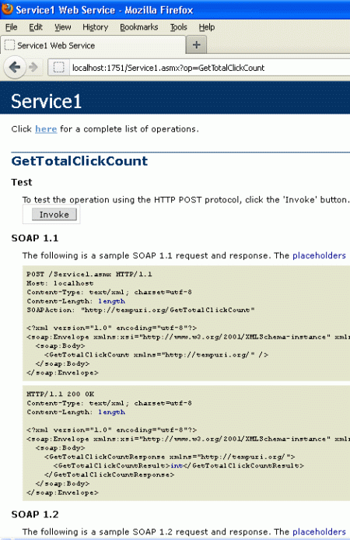Open the History menu
The image size is (350, 540).
pyautogui.click(x=96, y=27)
